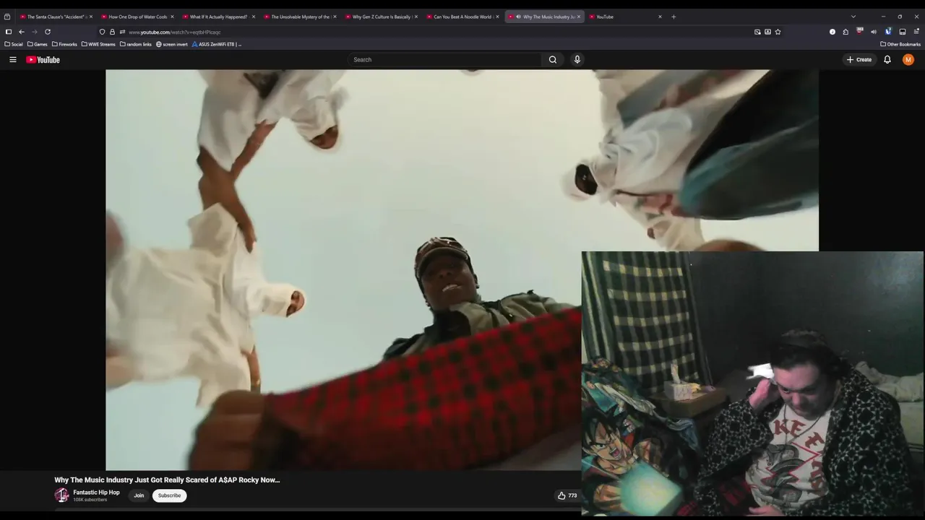Open the Bitwarden shield extension icon
Viewport: 925px width, 520px height.
coord(888,31)
